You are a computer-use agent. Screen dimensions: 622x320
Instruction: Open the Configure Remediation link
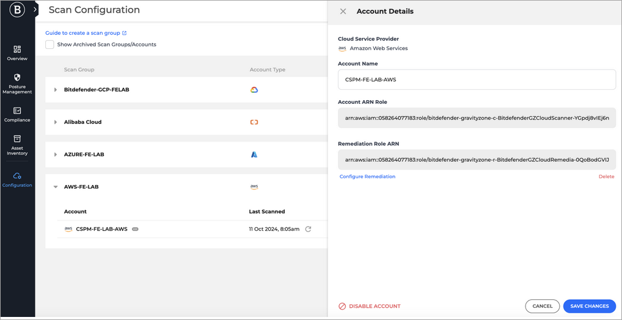367,176
